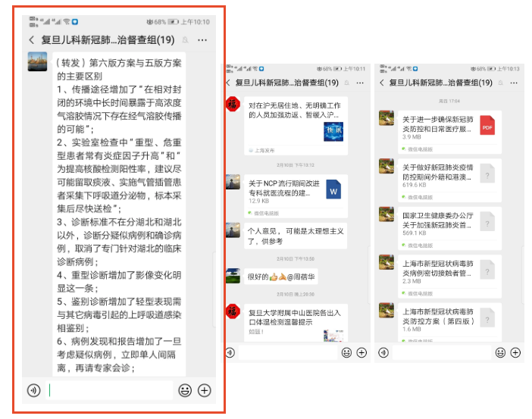Tap sender avatar in left chat message
The width and height of the screenshot is (532, 419).
click(x=37, y=61)
